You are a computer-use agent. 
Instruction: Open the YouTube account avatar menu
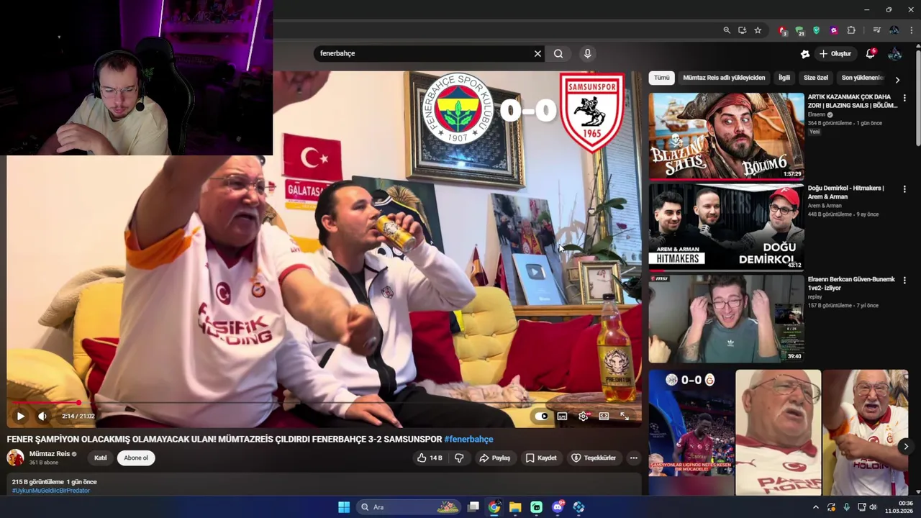(x=895, y=54)
